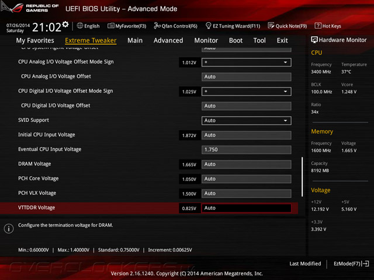Go to the Main tab

click(135, 40)
